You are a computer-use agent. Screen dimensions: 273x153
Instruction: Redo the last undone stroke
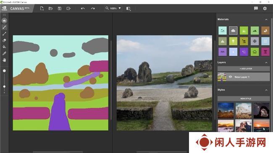93,8
